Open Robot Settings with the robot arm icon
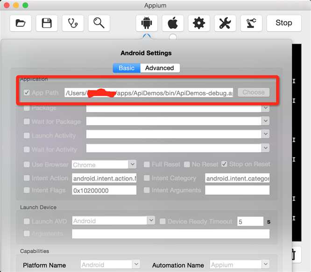This screenshot has height=272, width=311. pos(251,23)
